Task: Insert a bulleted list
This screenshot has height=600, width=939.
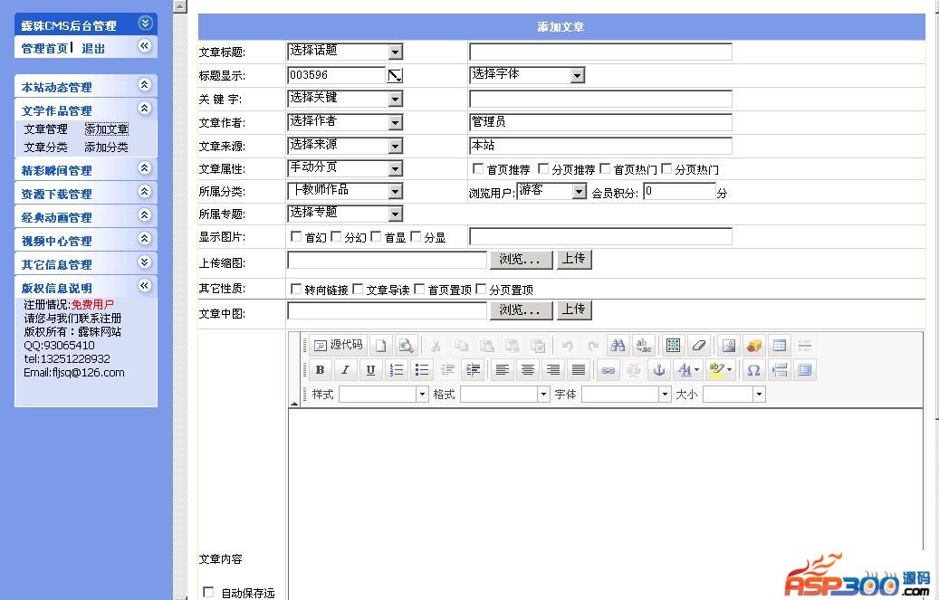Action: [x=422, y=370]
